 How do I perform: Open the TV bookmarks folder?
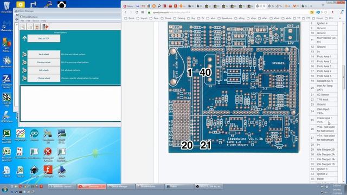[x=201, y=18]
